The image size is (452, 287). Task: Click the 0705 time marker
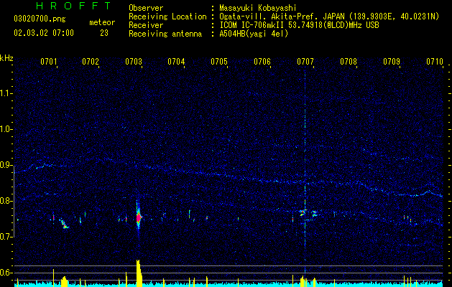219,61
